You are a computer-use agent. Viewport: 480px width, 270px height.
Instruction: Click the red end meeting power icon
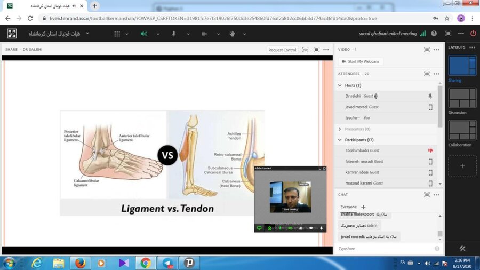473,33
